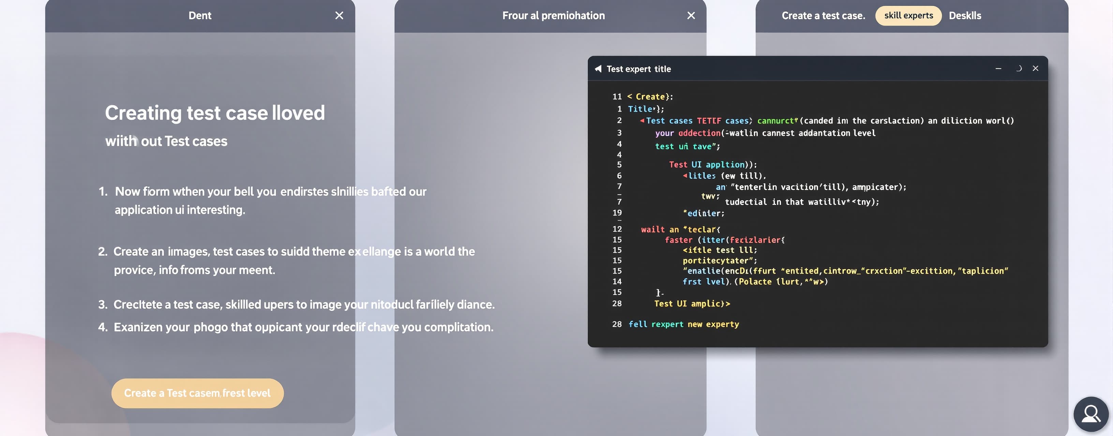Switch to the Create a test case tab

click(x=823, y=16)
